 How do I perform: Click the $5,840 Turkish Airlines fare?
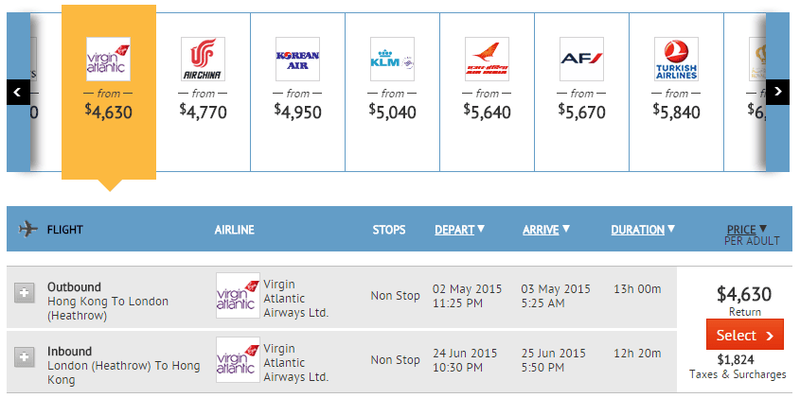pos(676,111)
